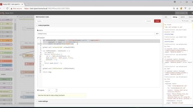
Task: Click the Not secure warning icon
Action: 11,8
